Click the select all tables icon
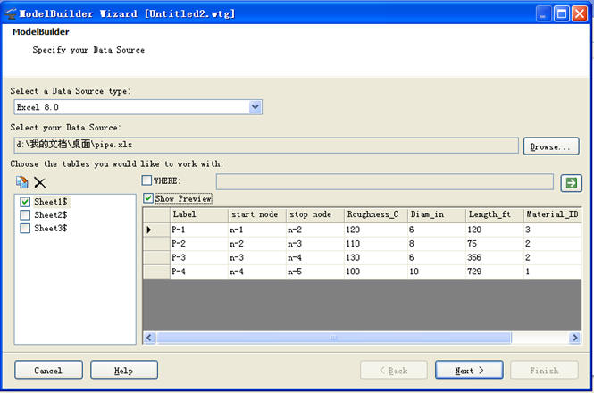The width and height of the screenshot is (594, 393). (22, 182)
